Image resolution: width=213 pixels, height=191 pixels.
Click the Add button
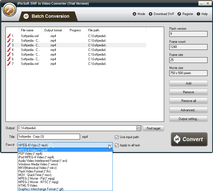point(188,83)
